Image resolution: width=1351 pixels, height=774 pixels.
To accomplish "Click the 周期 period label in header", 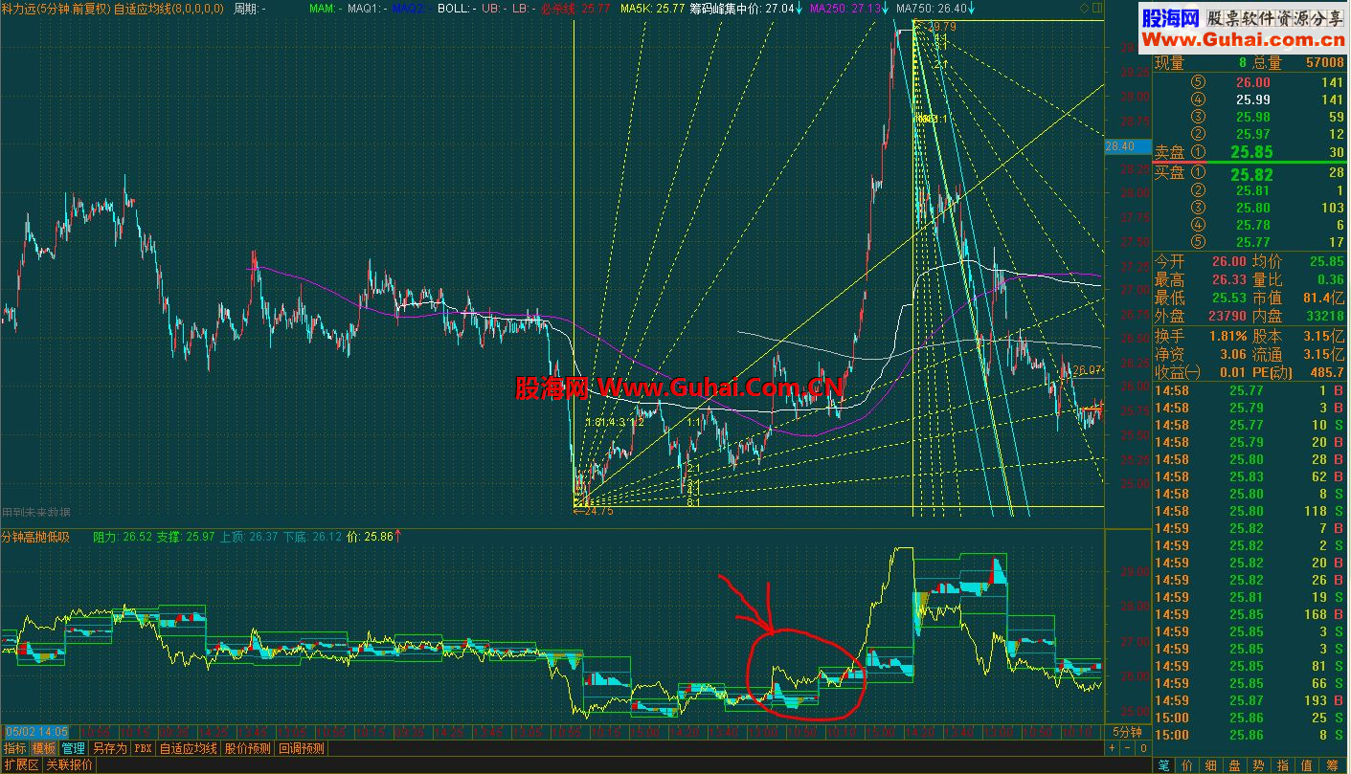I will click(x=250, y=8).
